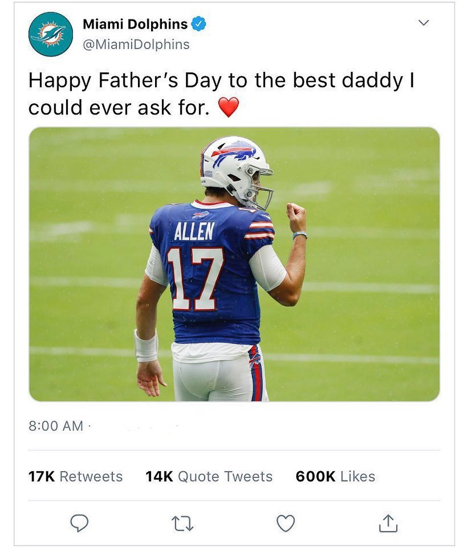View the 14K Quote Tweets list

209,476
